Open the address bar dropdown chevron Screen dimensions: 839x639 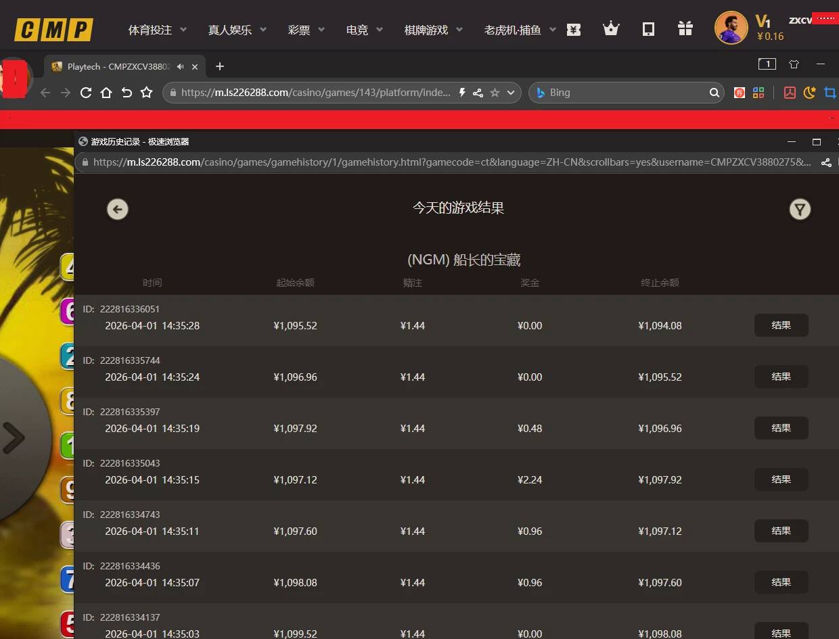511,93
